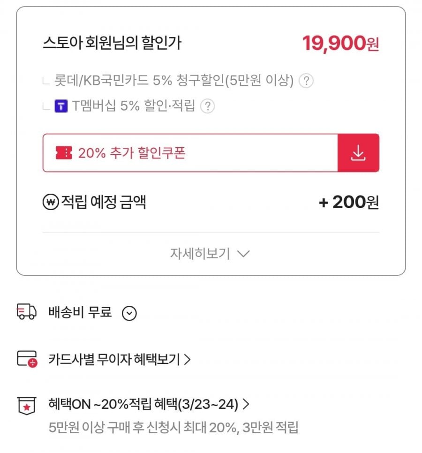Click the card installment icon
The width and height of the screenshot is (422, 453).
[x=26, y=359]
